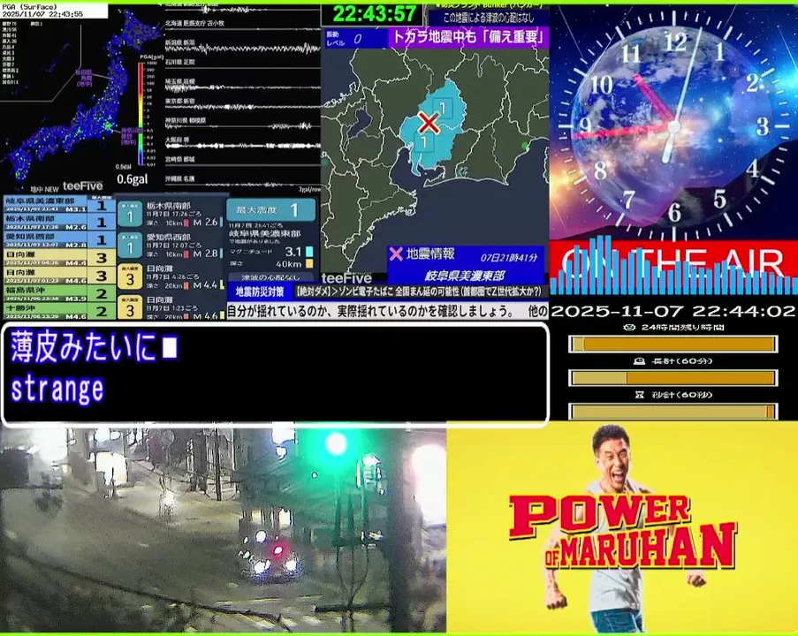
Task: Click the yellow square beside depth 40km
Action: point(309,263)
